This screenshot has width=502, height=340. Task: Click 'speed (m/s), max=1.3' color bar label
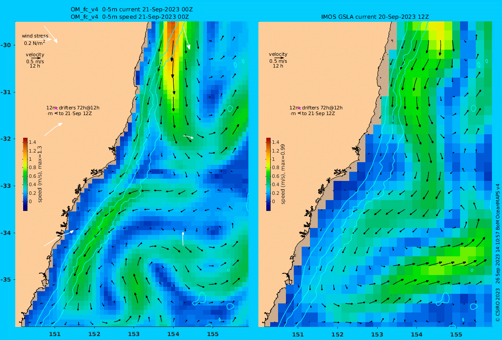pos(40,174)
